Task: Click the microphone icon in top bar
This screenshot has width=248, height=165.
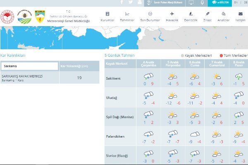Action: [x=202, y=2]
